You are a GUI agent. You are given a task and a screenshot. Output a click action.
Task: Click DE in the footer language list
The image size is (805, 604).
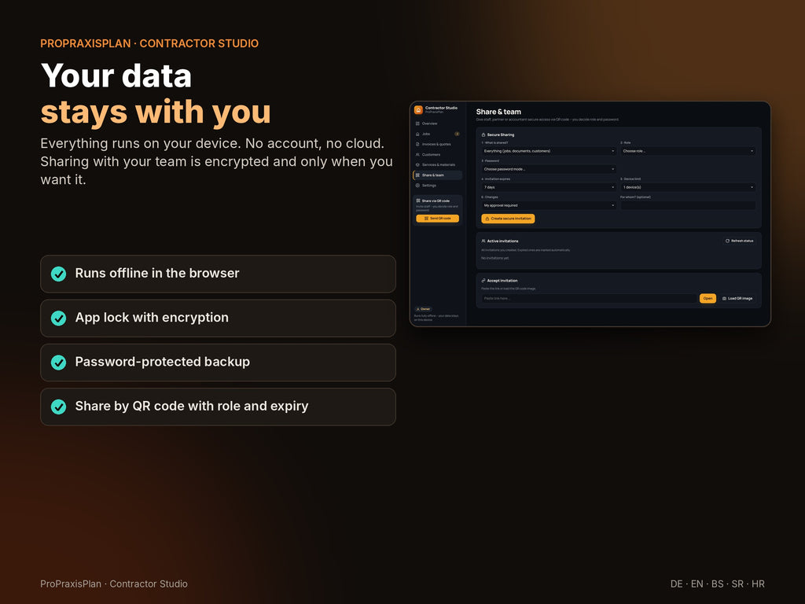click(x=677, y=584)
